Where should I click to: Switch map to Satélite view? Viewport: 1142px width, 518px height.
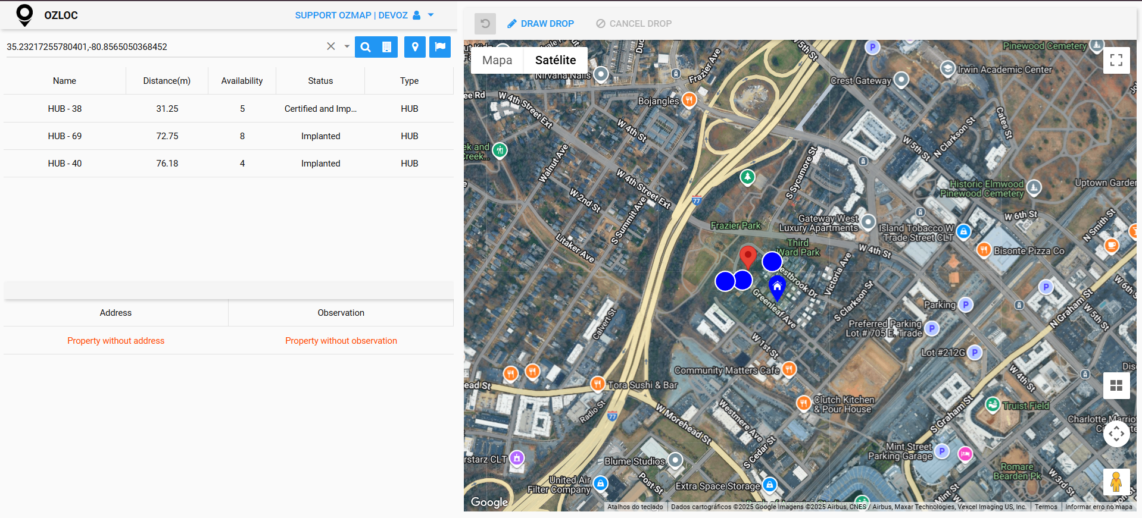click(556, 60)
